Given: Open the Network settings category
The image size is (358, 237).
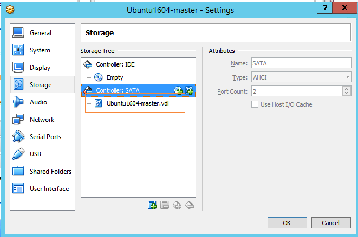Looking at the screenshot, I should click(x=42, y=119).
